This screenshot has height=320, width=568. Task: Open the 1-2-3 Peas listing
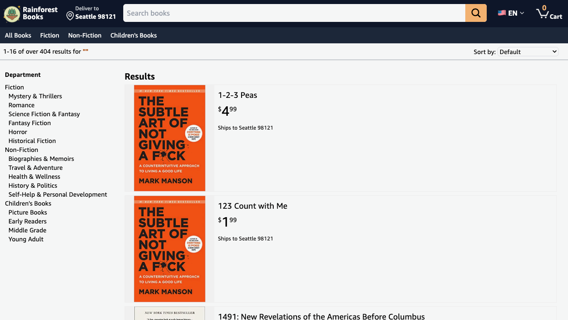[237, 95]
